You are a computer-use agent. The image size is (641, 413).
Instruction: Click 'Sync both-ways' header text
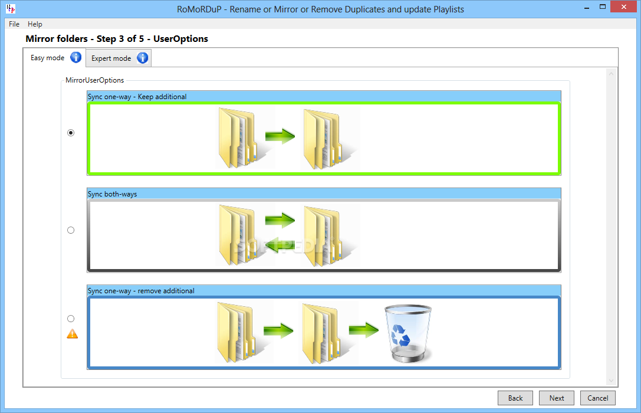[112, 194]
